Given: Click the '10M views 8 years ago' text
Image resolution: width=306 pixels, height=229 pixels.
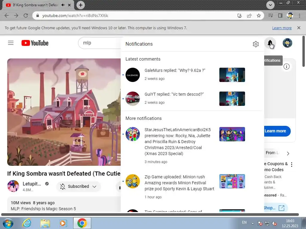Looking at the screenshot, I should tap(33, 203).
